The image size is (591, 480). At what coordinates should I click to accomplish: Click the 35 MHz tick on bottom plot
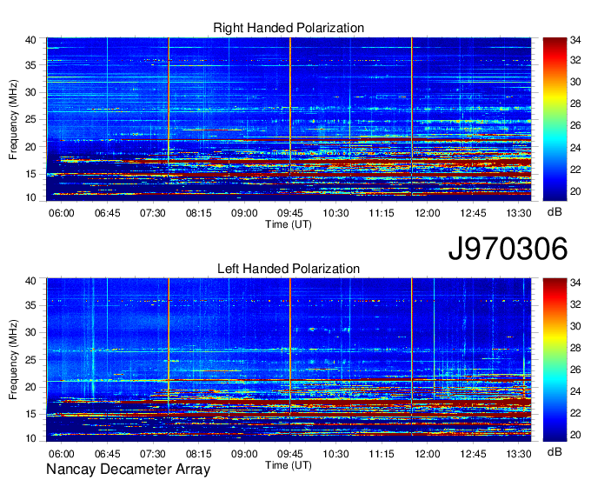[x=30, y=305]
